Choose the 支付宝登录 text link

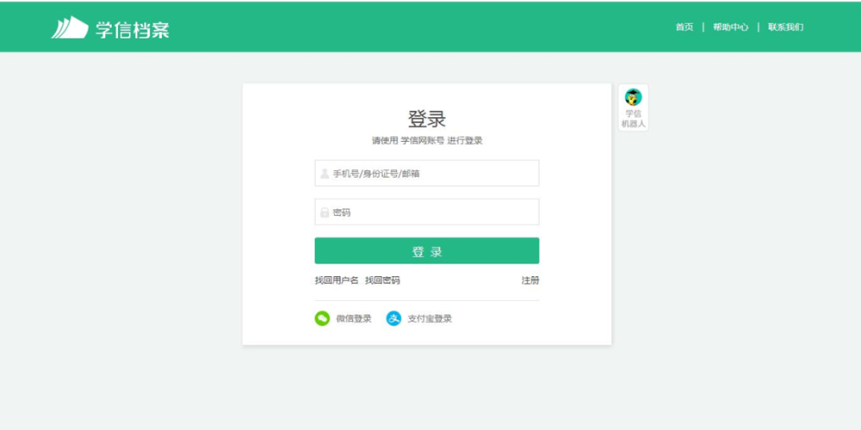tap(430, 318)
